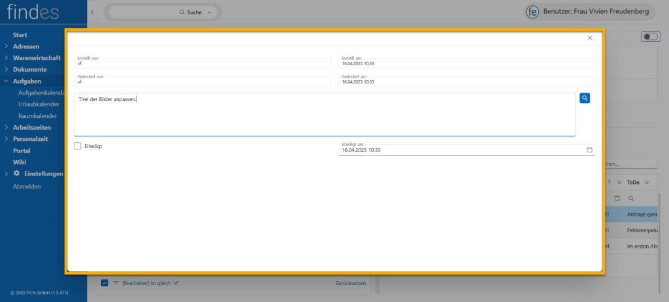Open the Urlaubkalender menu item

coord(39,104)
